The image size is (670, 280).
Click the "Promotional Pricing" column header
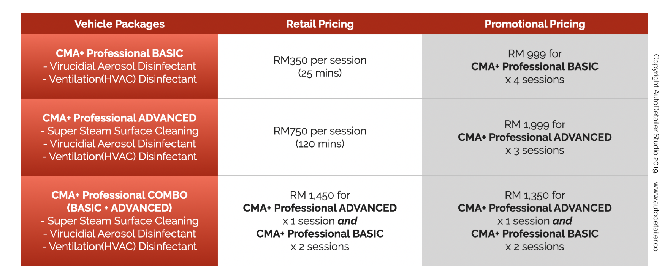pos(535,24)
